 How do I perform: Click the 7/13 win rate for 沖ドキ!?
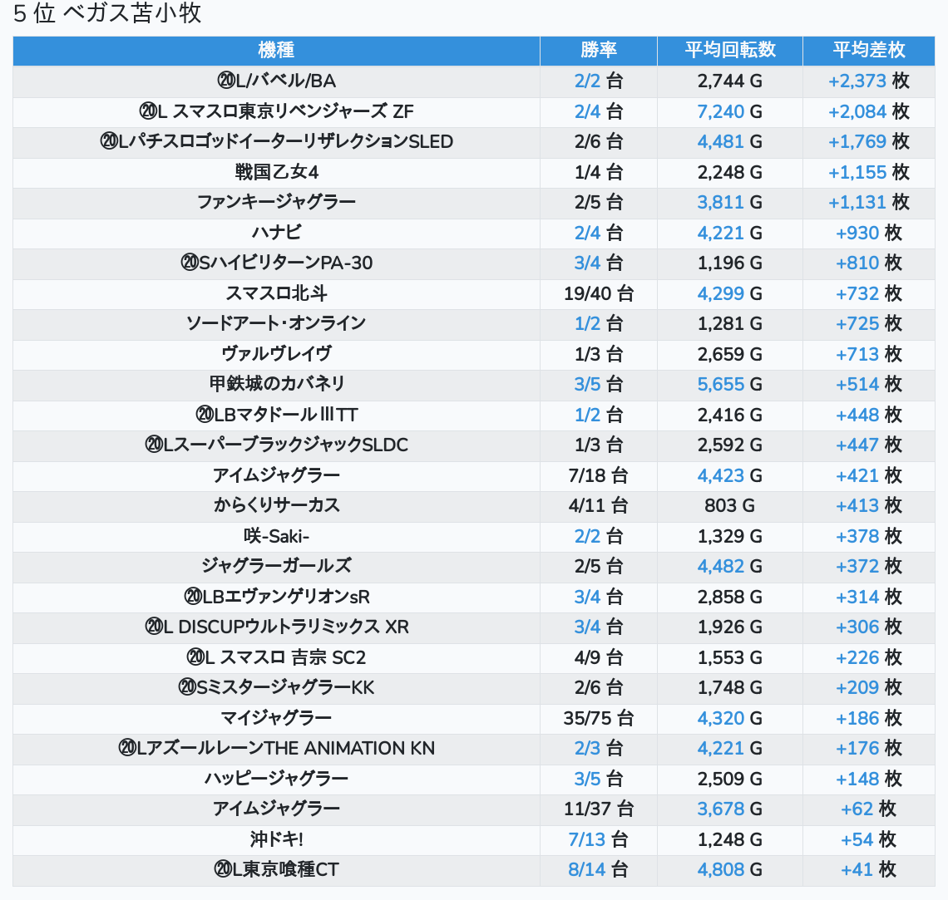[x=587, y=839]
